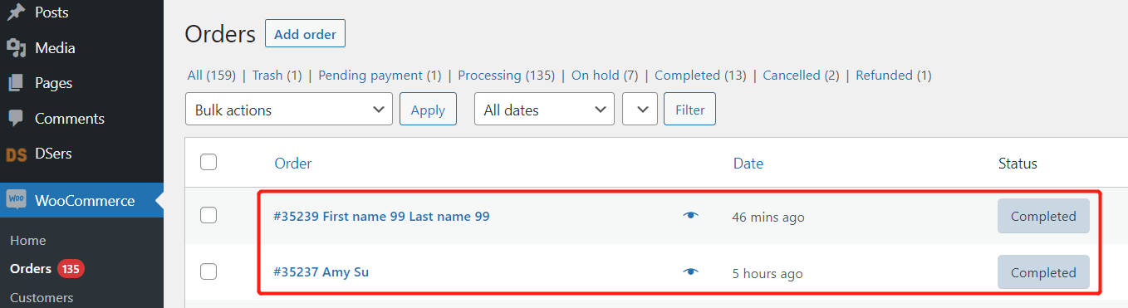Check the box for order #35239
This screenshot has width=1128, height=308.
pos(208,215)
